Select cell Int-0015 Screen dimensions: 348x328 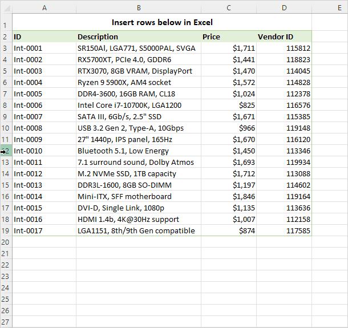44,208
